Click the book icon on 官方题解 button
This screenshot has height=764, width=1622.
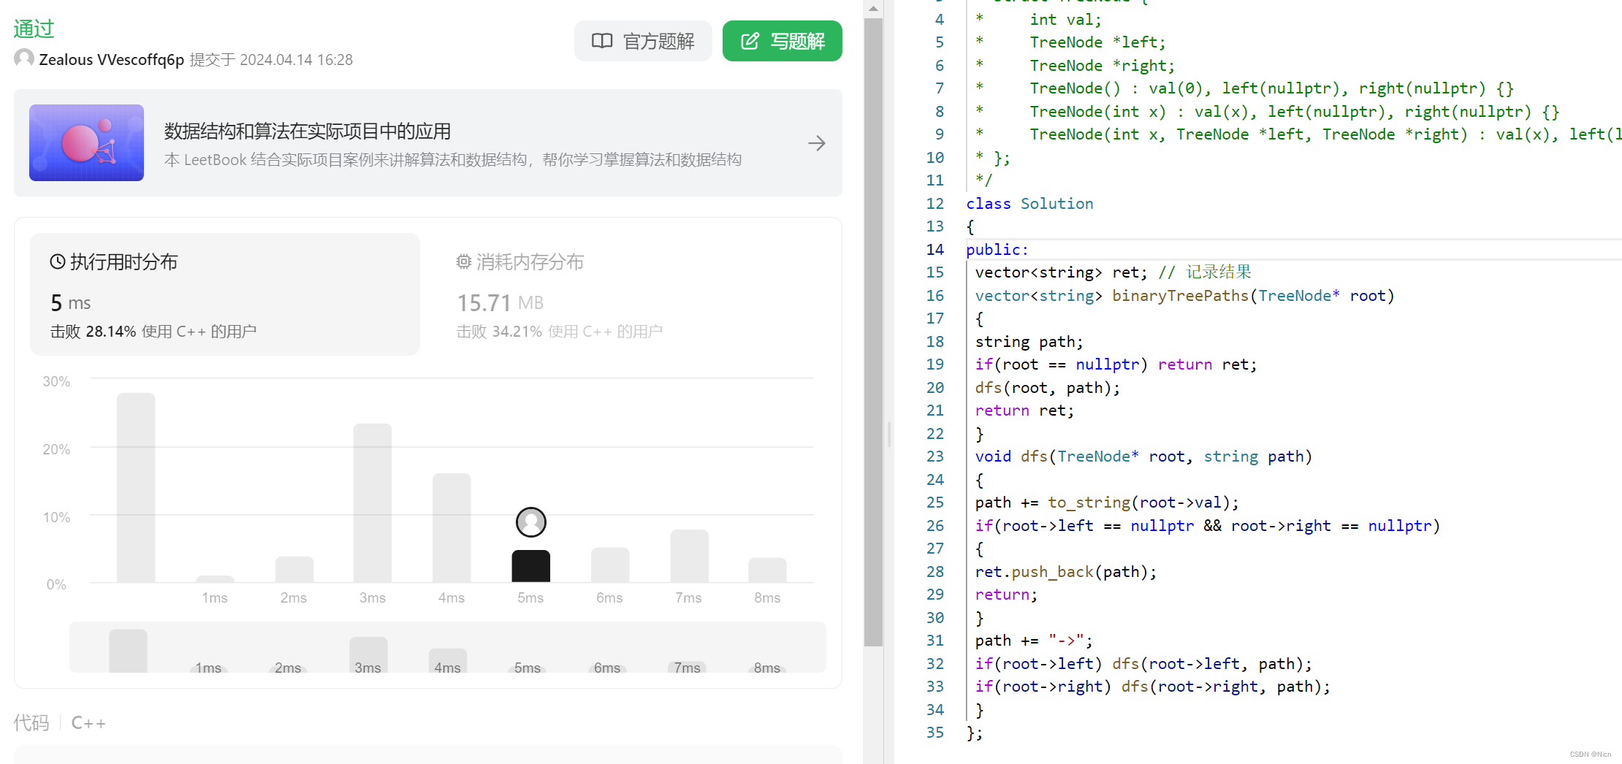(602, 41)
